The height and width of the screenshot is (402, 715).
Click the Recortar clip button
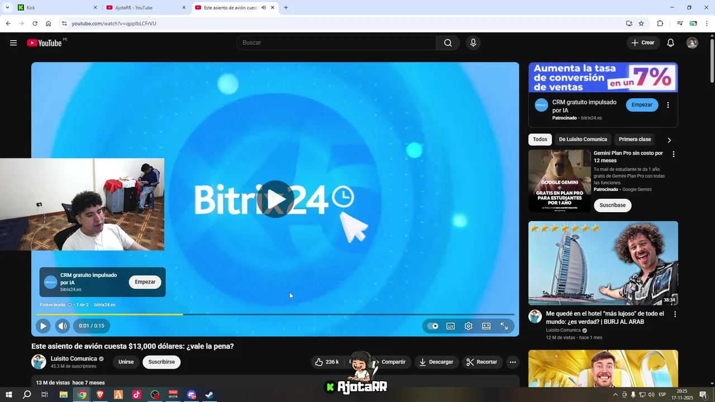482,362
